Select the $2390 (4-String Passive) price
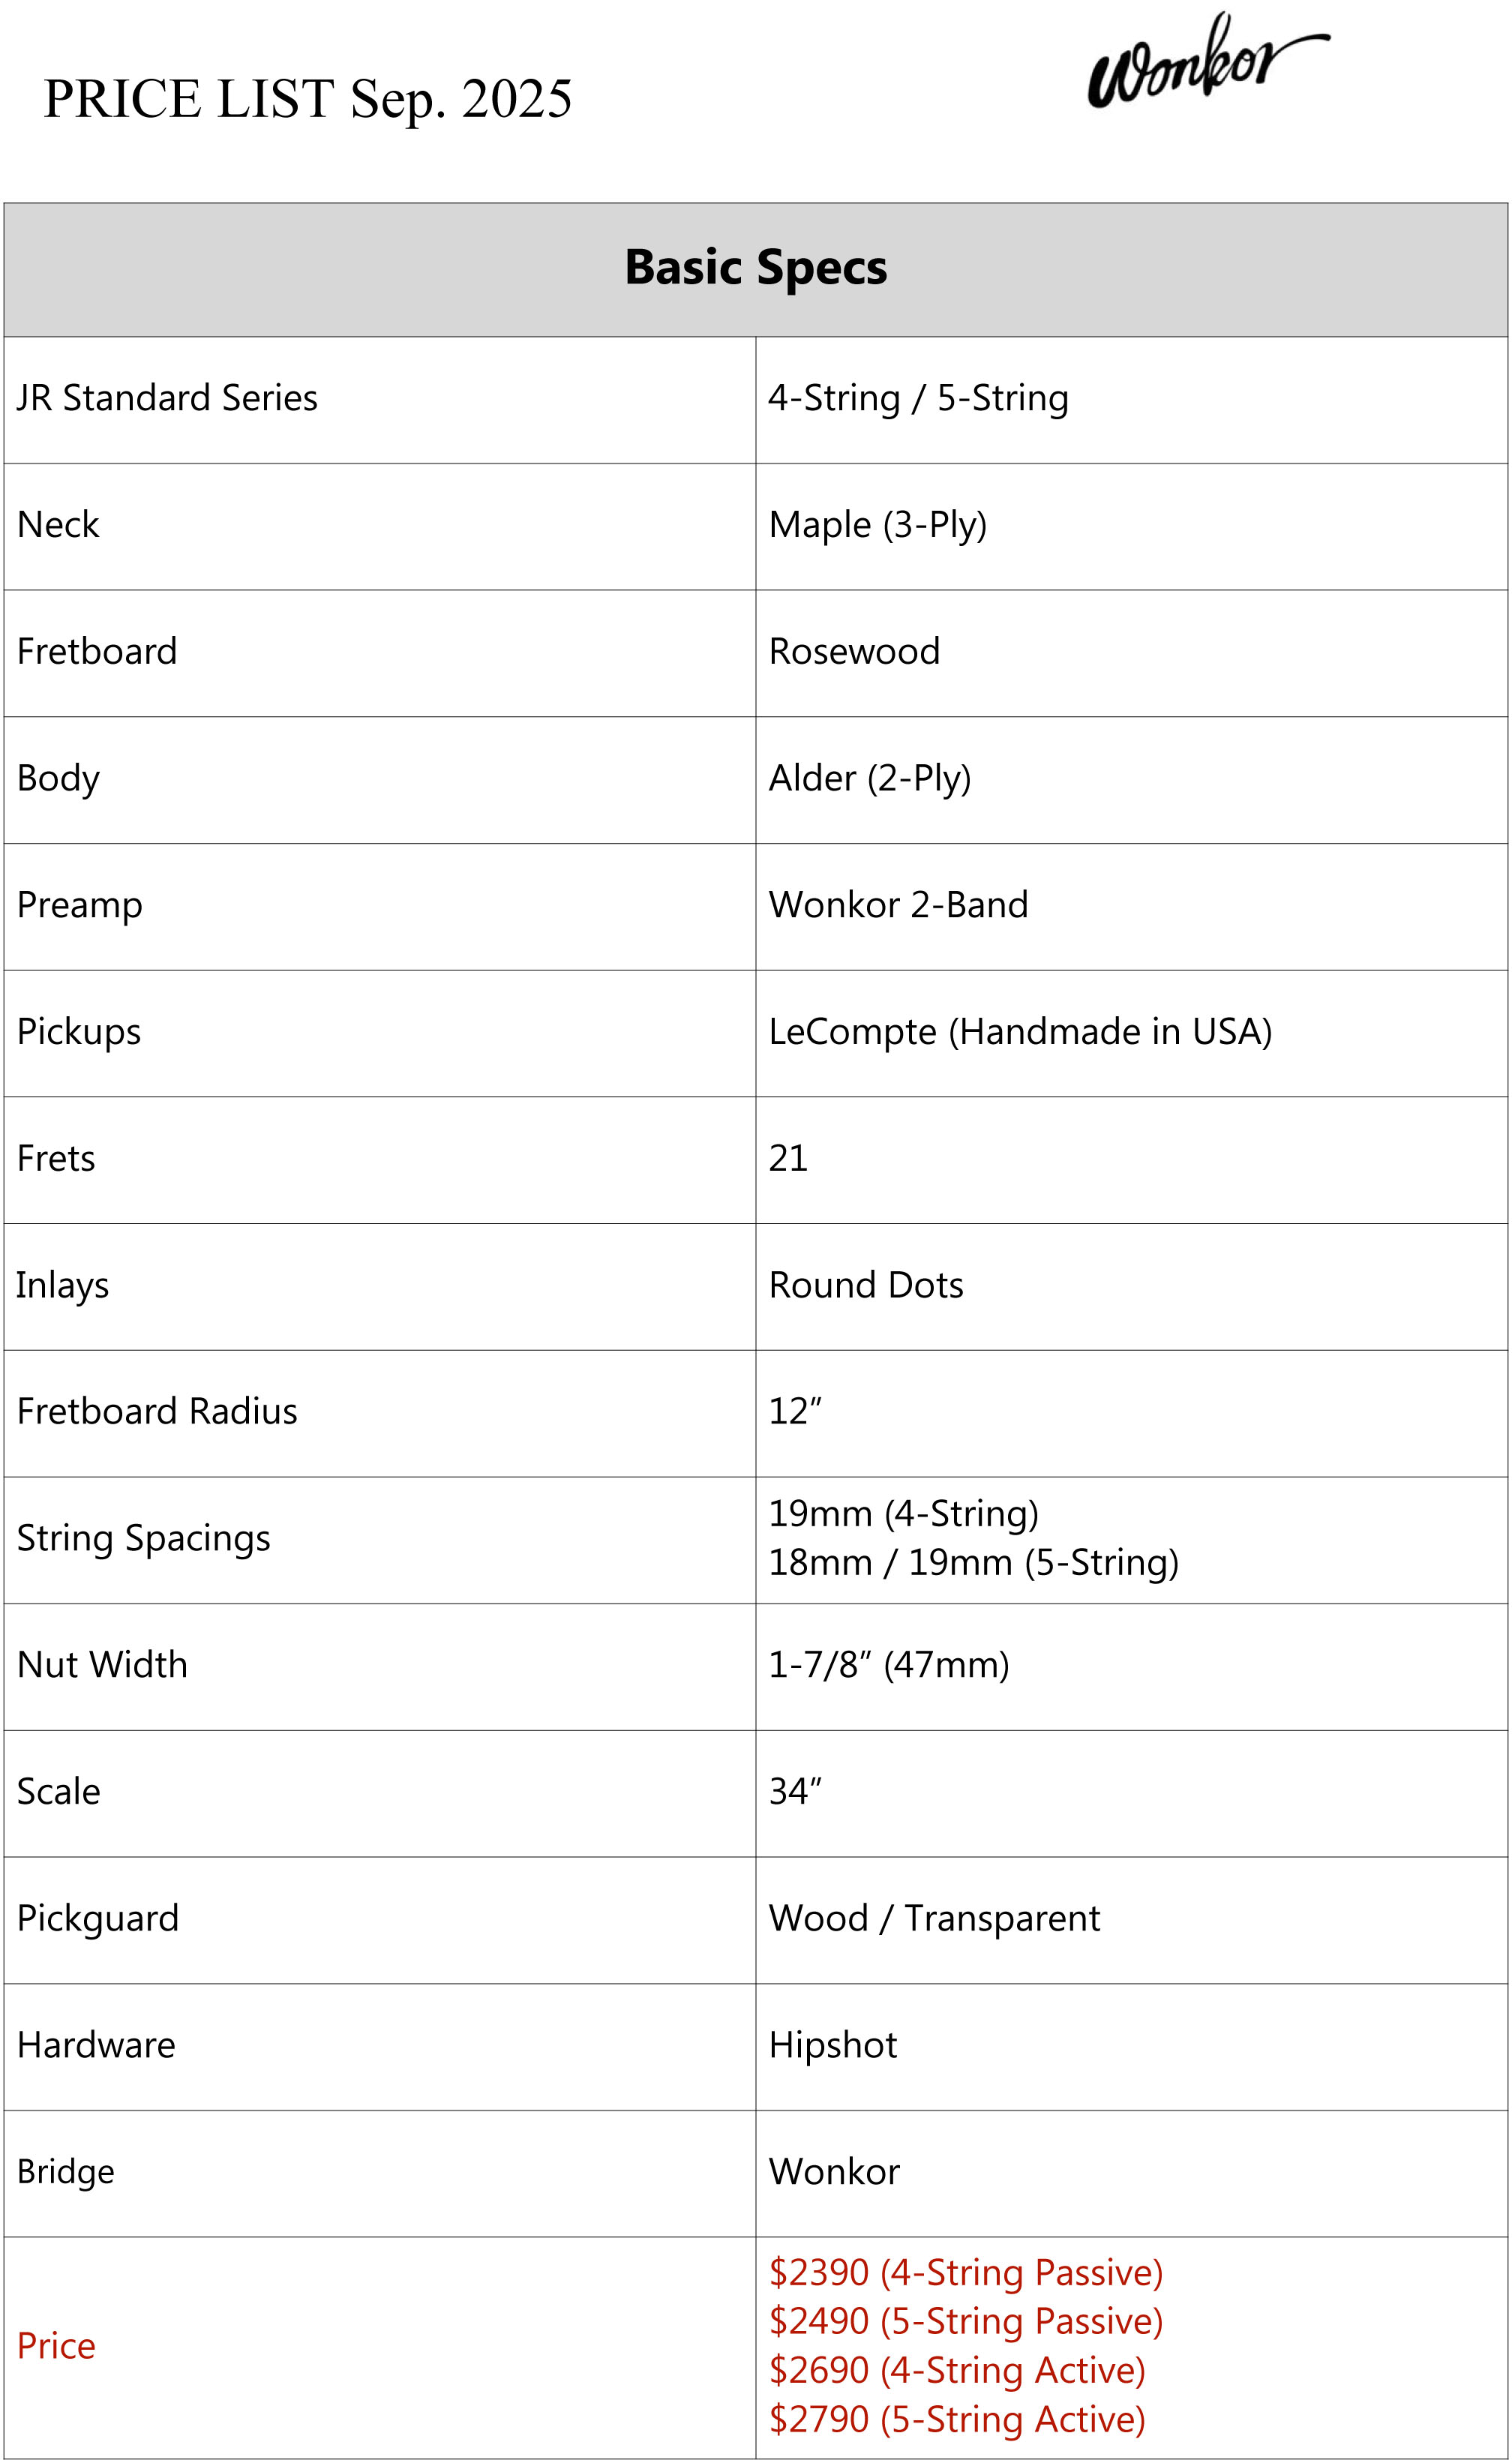Viewport: 1512px width, 2463px height. click(x=965, y=2273)
